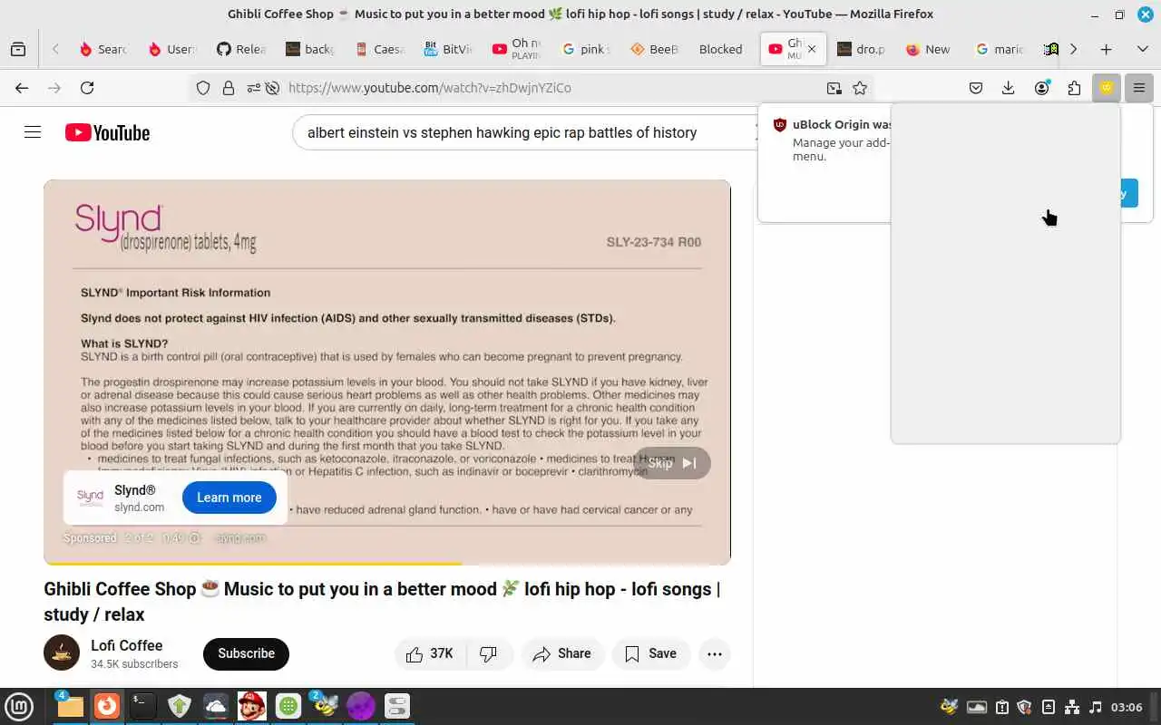This screenshot has width=1161, height=725.
Task: Open the network icon in system tray
Action: (1071, 707)
